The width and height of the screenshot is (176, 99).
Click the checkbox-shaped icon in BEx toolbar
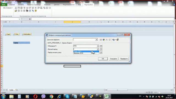pyautogui.click(x=33, y=8)
